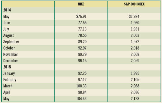
Task: Click the S&P 500 INDEX column header
Action: (x=134, y=4)
